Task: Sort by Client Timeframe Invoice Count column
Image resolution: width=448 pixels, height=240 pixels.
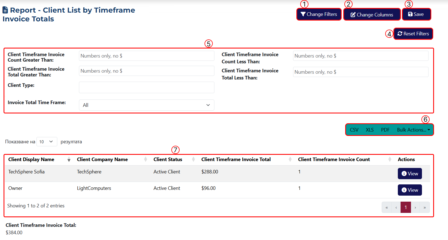Action: point(345,159)
